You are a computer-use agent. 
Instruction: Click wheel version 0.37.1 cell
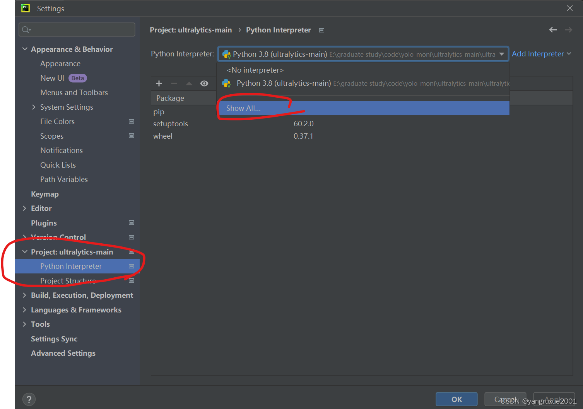coord(303,136)
